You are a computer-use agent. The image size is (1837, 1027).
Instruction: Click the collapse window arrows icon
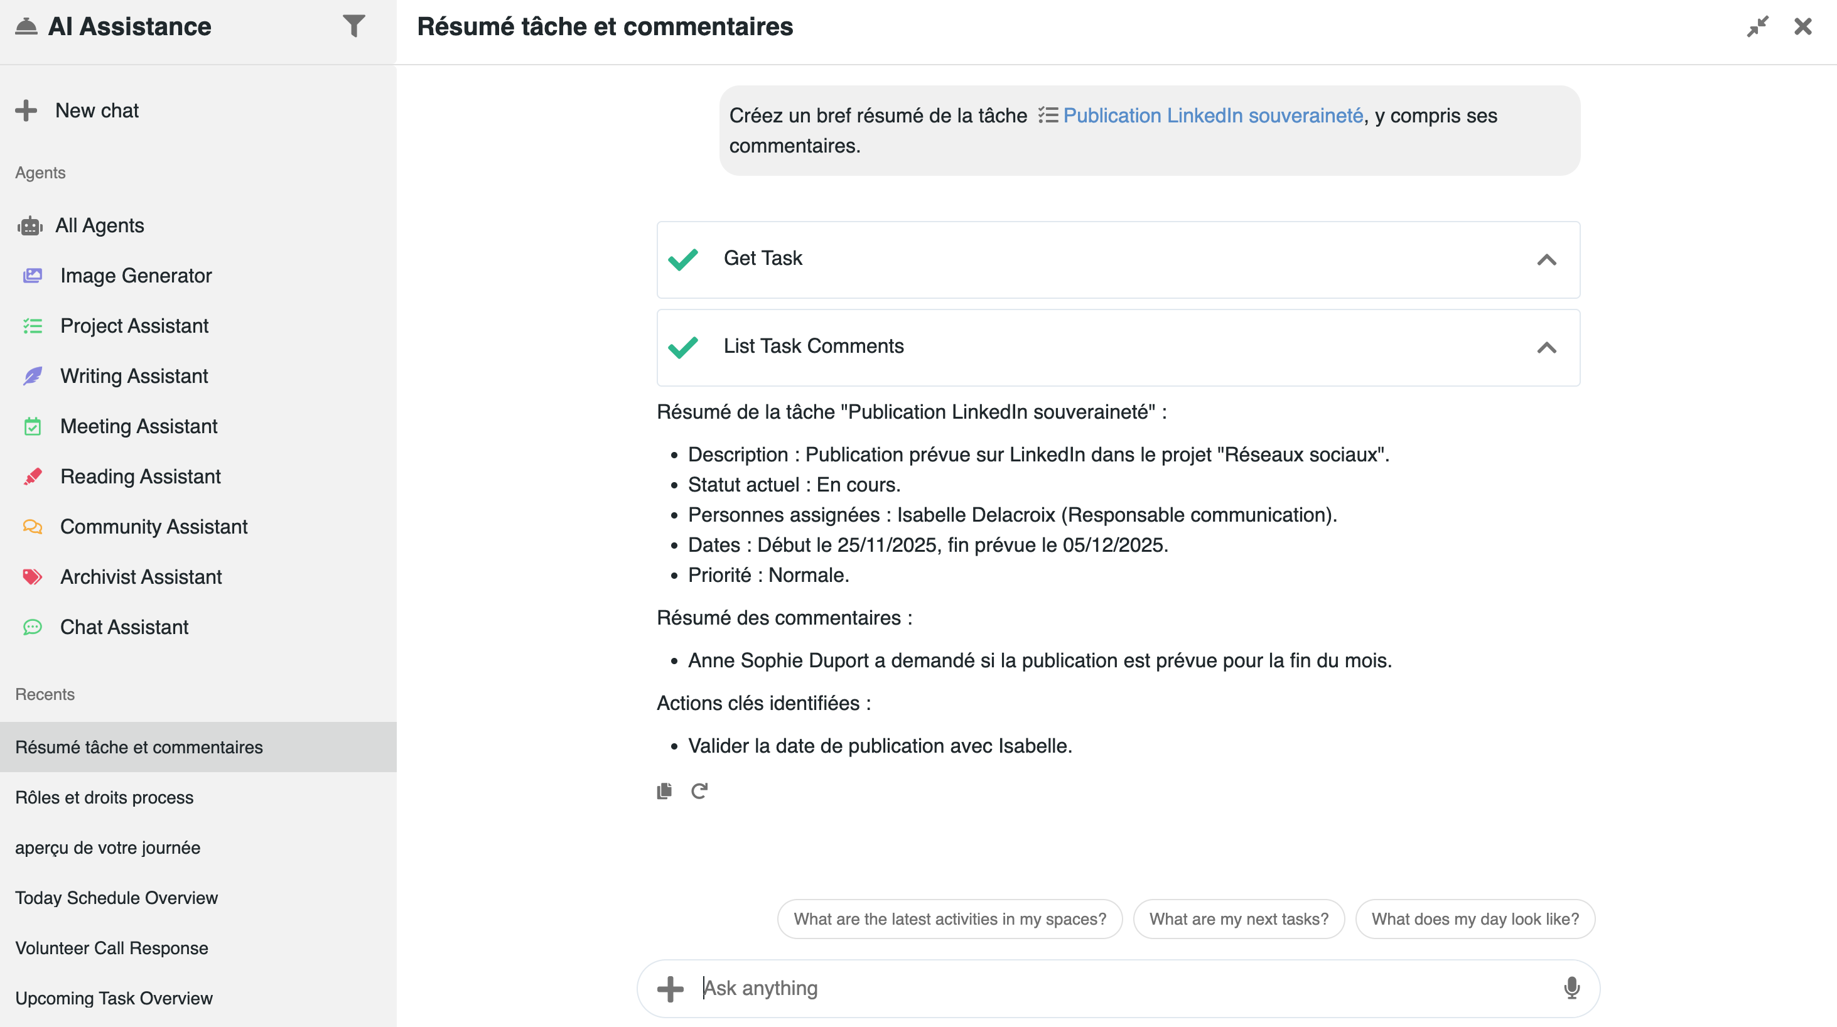pos(1757,26)
